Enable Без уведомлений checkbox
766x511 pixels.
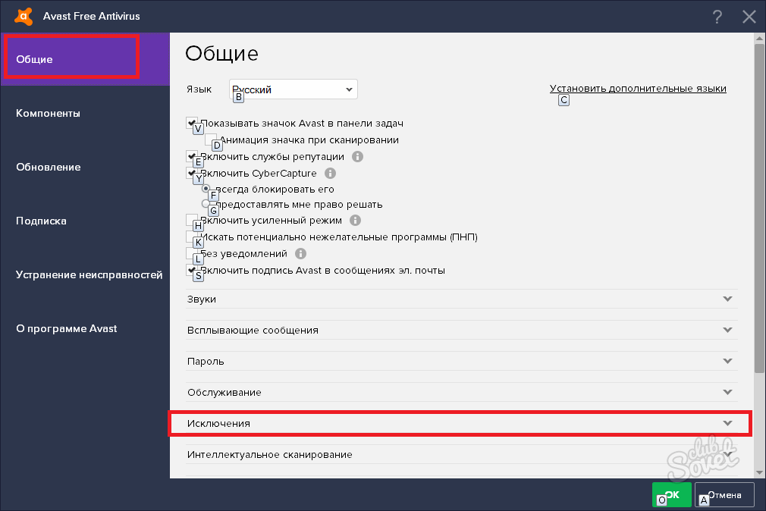(191, 253)
